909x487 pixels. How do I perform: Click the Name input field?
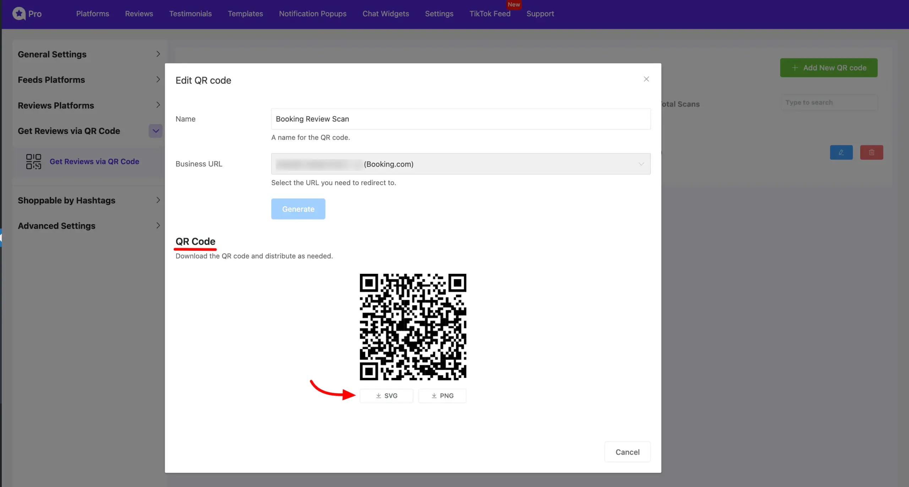(461, 119)
